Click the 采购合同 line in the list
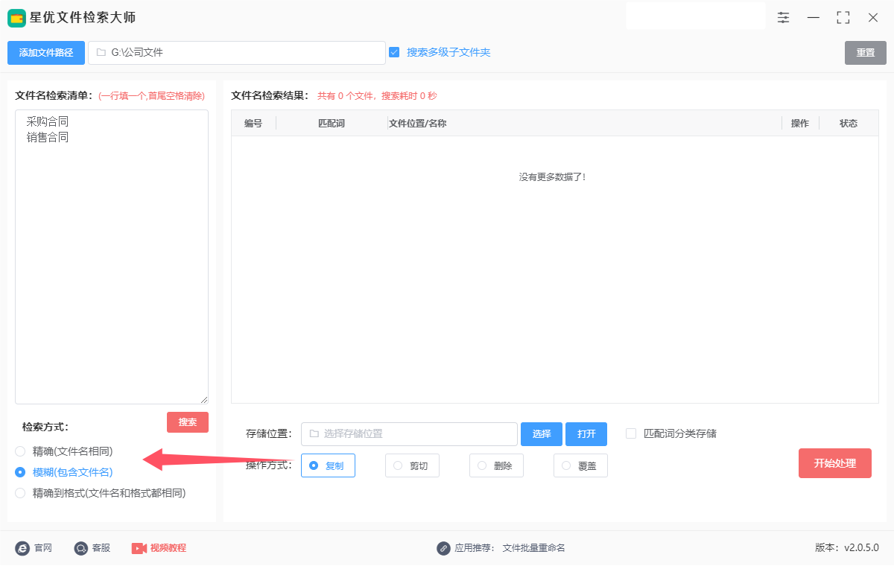This screenshot has height=566, width=894. [x=47, y=121]
